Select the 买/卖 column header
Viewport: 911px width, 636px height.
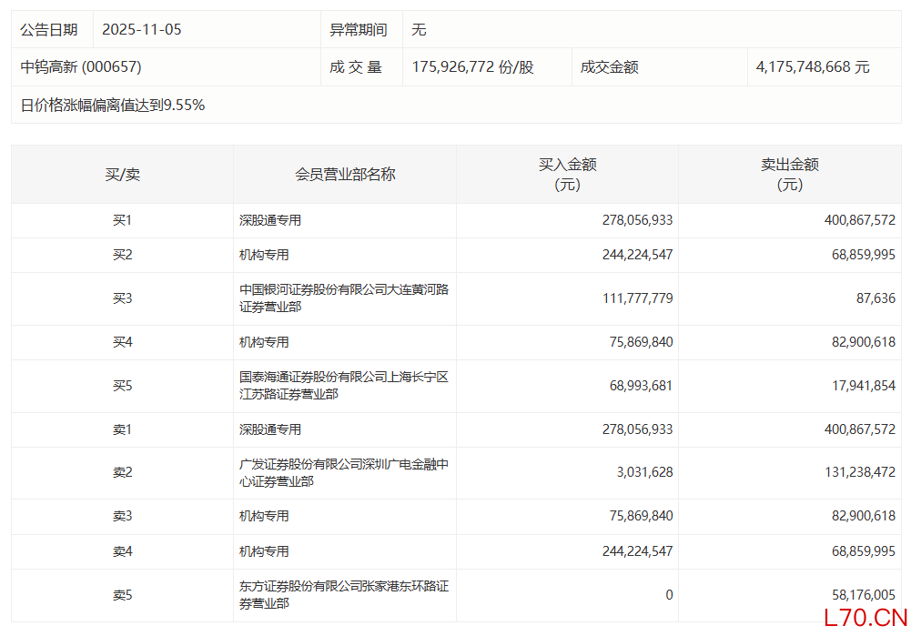pyautogui.click(x=122, y=175)
